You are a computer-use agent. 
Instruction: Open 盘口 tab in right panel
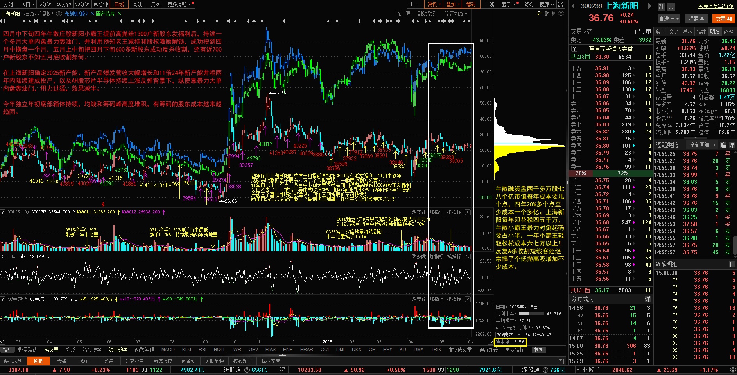coord(660,32)
